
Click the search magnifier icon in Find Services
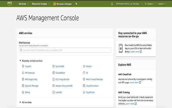[x=21, y=50]
